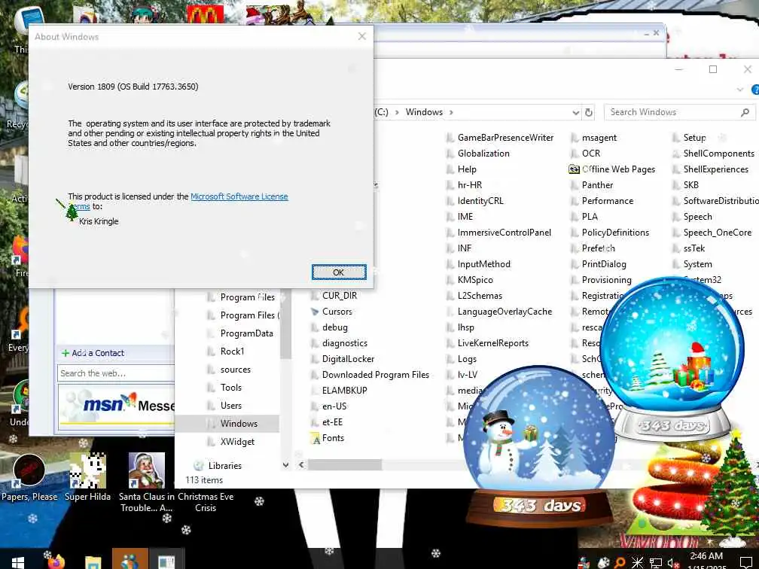Expand the Explorer ribbon chevron

[x=739, y=90]
